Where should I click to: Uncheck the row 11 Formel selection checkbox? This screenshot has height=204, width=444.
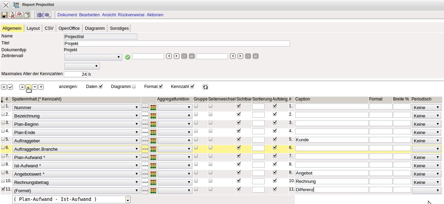3,189
